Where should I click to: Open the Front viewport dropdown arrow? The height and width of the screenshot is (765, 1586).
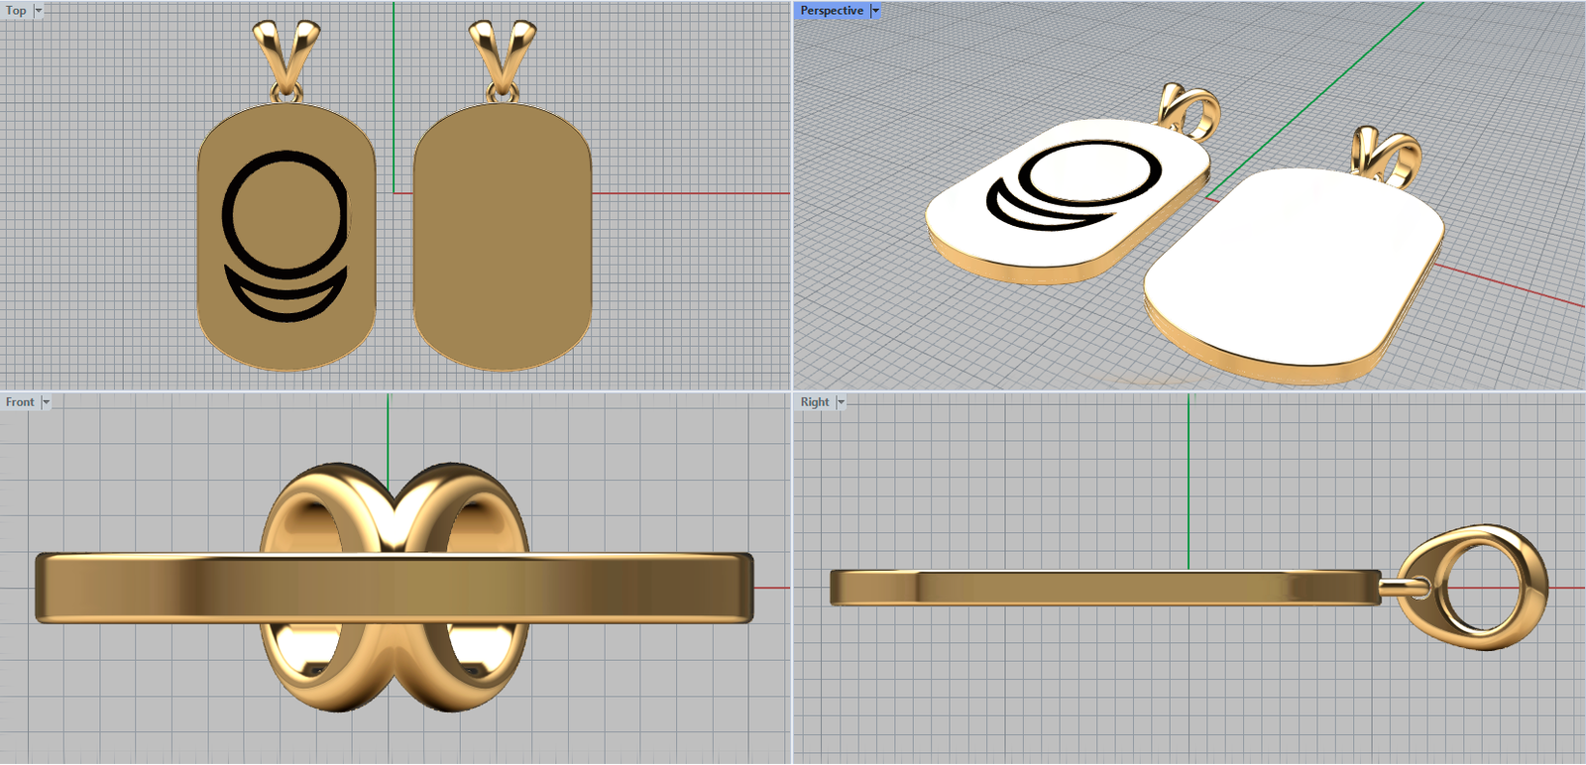[x=46, y=402]
